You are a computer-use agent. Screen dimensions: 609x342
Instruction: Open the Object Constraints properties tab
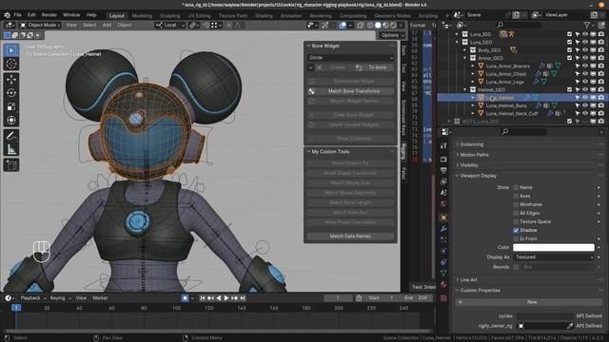[x=443, y=262]
